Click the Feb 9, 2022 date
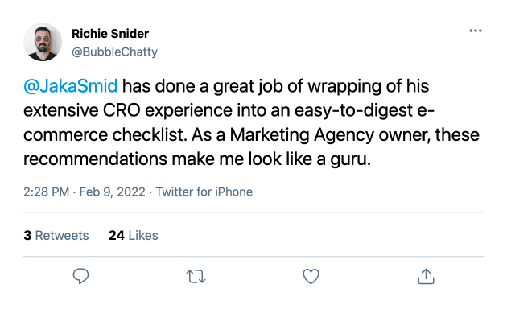The width and height of the screenshot is (507, 309). click(112, 192)
